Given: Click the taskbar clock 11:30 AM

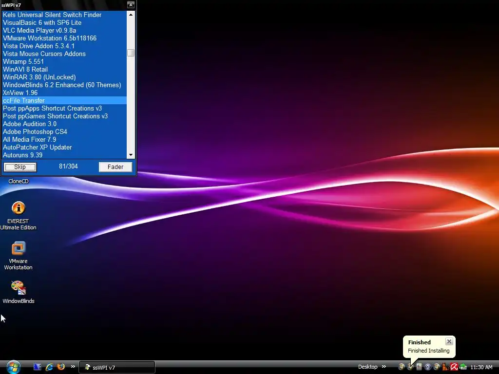Looking at the screenshot, I should [481, 367].
